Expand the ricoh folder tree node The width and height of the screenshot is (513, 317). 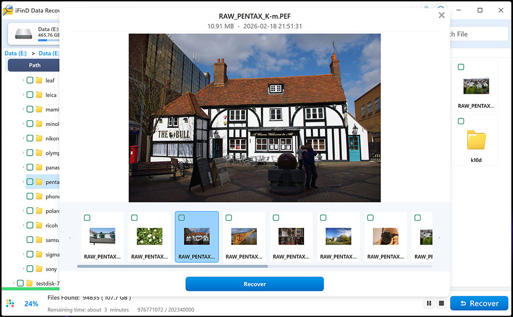coord(23,225)
